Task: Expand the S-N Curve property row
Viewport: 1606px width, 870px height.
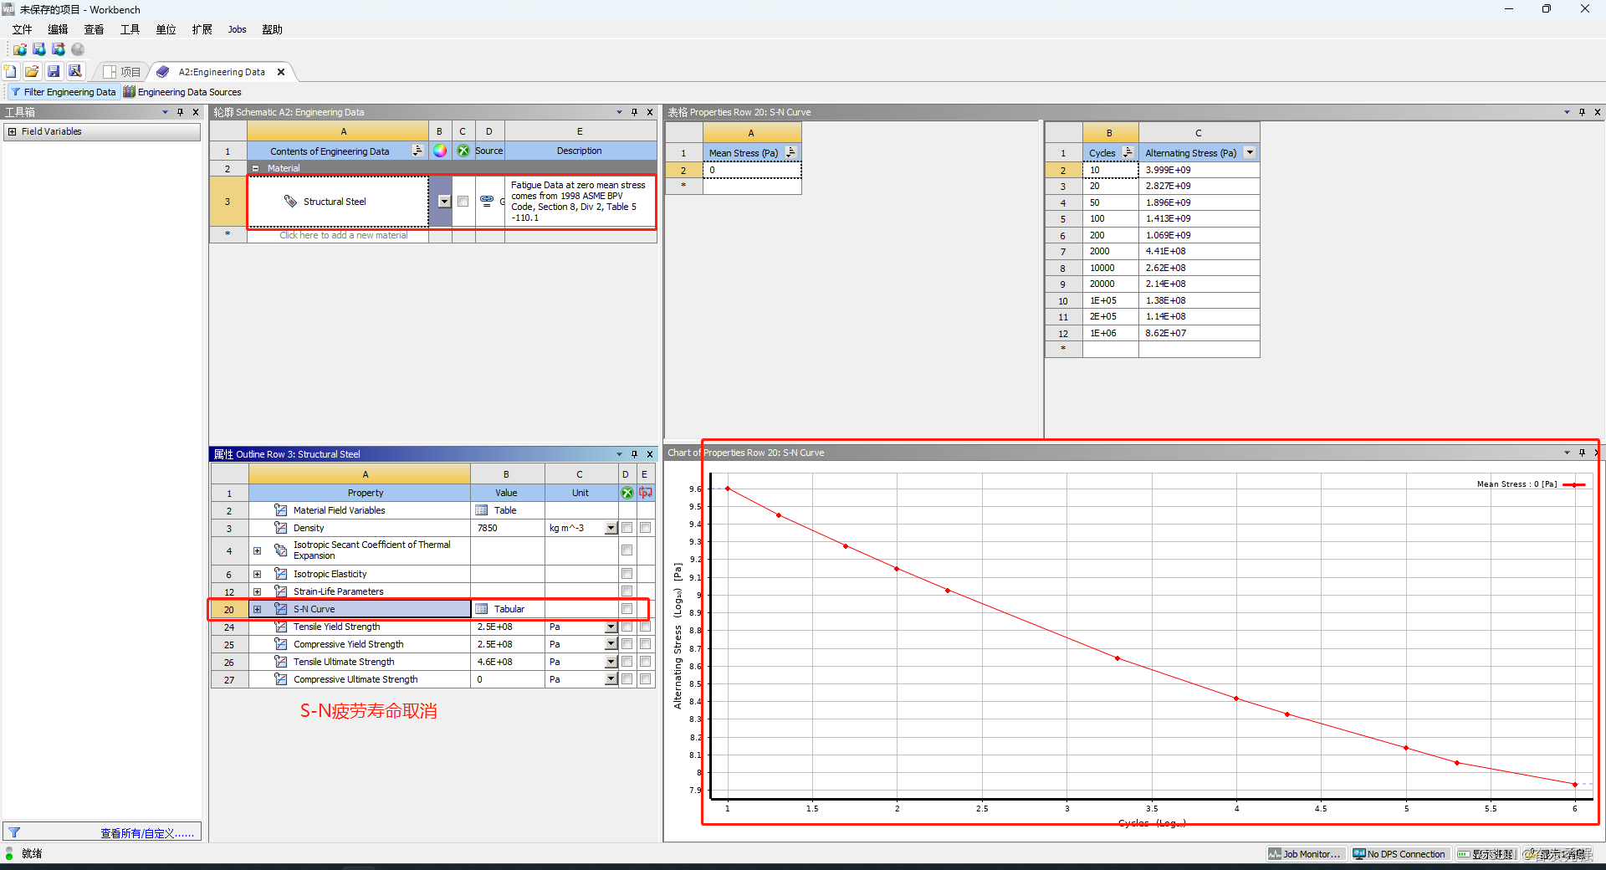Action: (x=257, y=609)
